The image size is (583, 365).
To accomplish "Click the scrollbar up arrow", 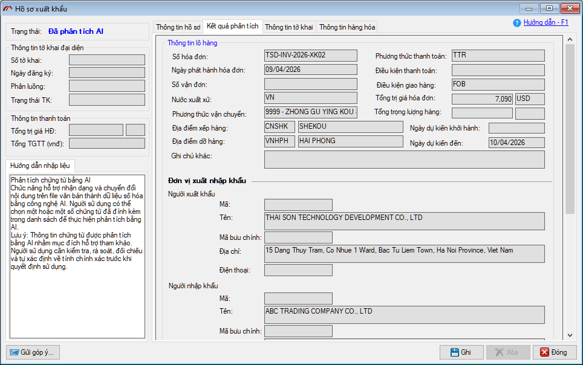I will pos(570,40).
